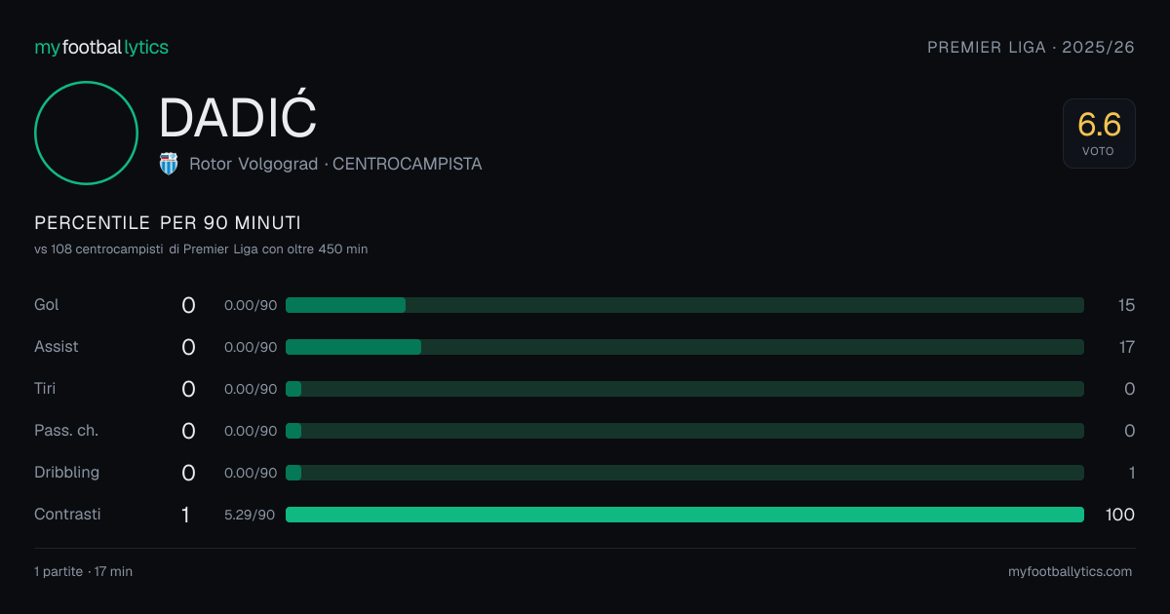Click the PREMIER LIGA · 2025/26 label
Screen dimensions: 1170x614
tap(1031, 48)
